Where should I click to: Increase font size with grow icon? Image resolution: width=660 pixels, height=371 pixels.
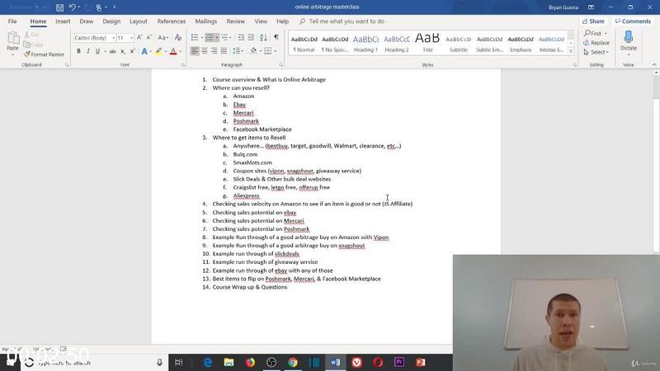(139, 37)
